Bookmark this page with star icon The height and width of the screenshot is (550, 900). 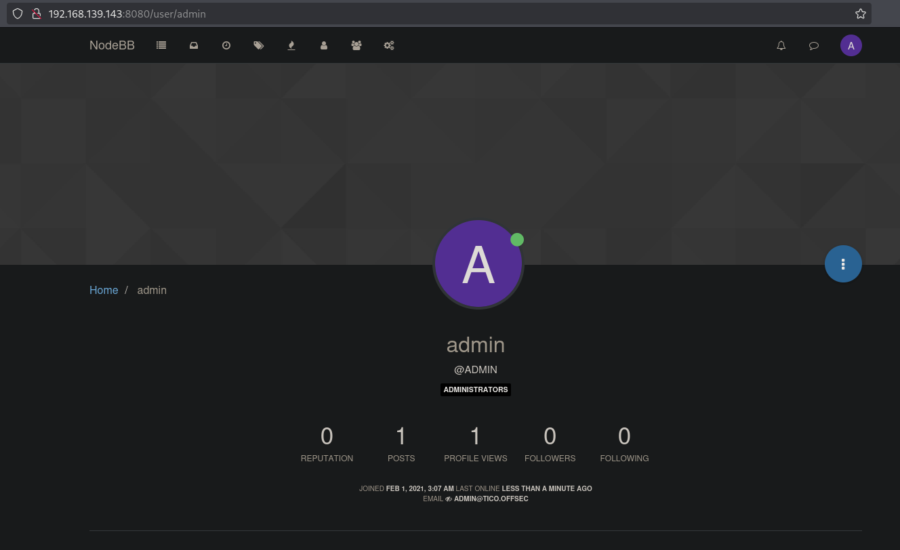tap(860, 14)
